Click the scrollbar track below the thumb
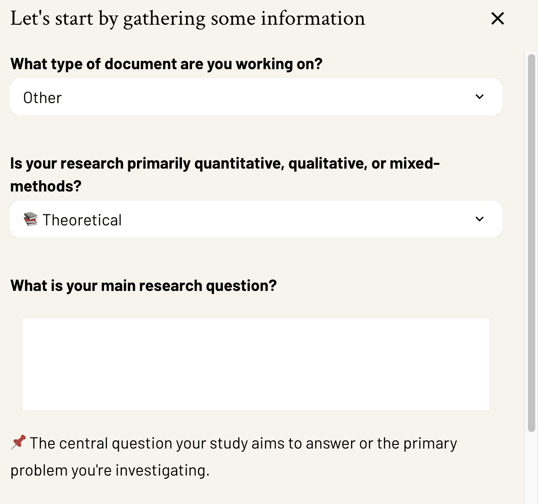The image size is (538, 504). (x=531, y=468)
